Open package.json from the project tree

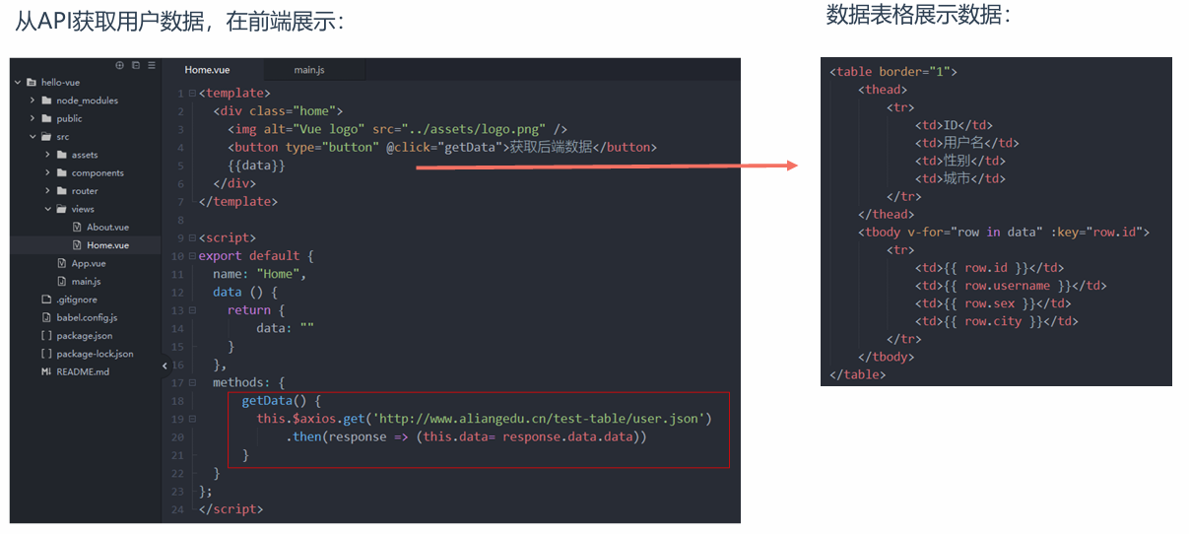[85, 336]
